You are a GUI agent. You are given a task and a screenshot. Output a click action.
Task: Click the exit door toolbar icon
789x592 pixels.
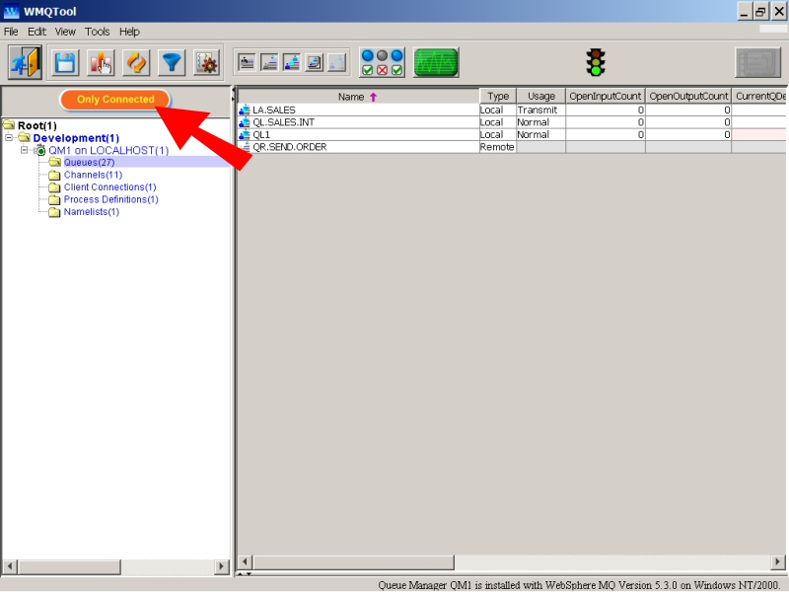(25, 62)
